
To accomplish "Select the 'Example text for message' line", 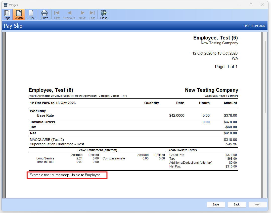I will coord(65,175).
